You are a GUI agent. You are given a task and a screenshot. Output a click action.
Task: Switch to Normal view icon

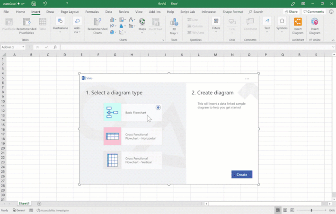tap(278, 210)
